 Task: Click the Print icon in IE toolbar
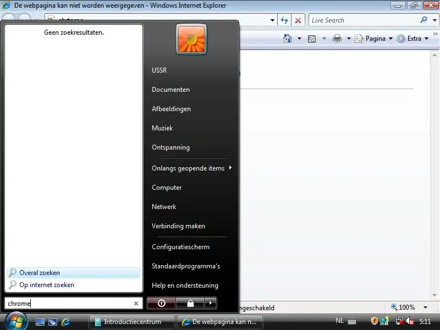coord(337,38)
